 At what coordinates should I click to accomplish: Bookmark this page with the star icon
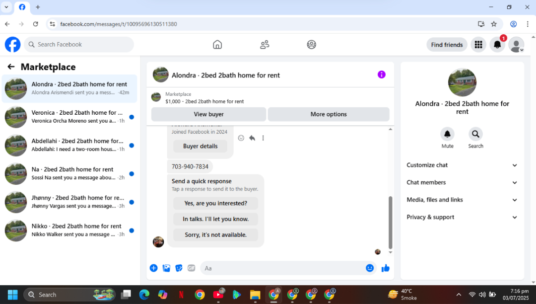click(x=494, y=24)
